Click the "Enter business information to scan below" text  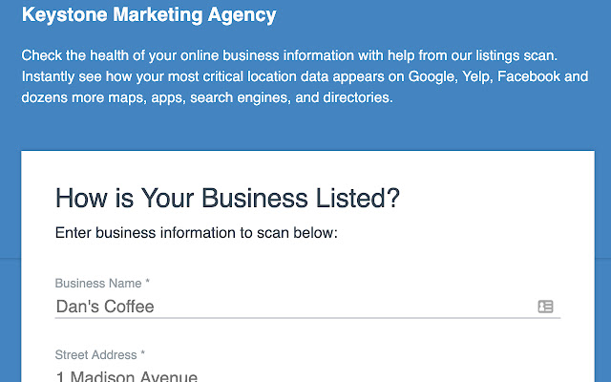[x=197, y=232]
